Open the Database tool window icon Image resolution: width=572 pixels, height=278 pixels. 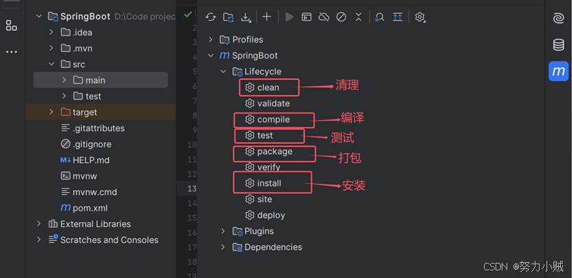(x=558, y=45)
